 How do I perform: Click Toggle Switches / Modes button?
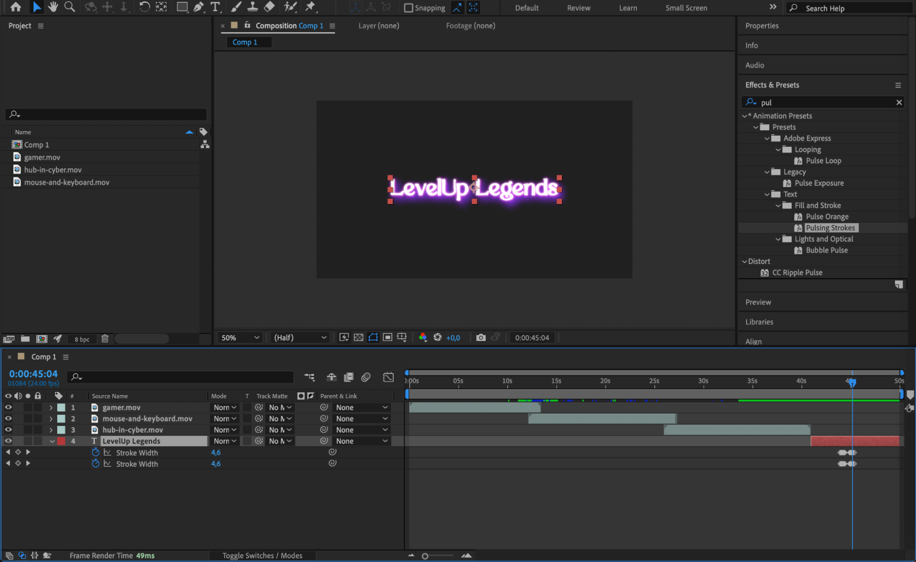(262, 556)
